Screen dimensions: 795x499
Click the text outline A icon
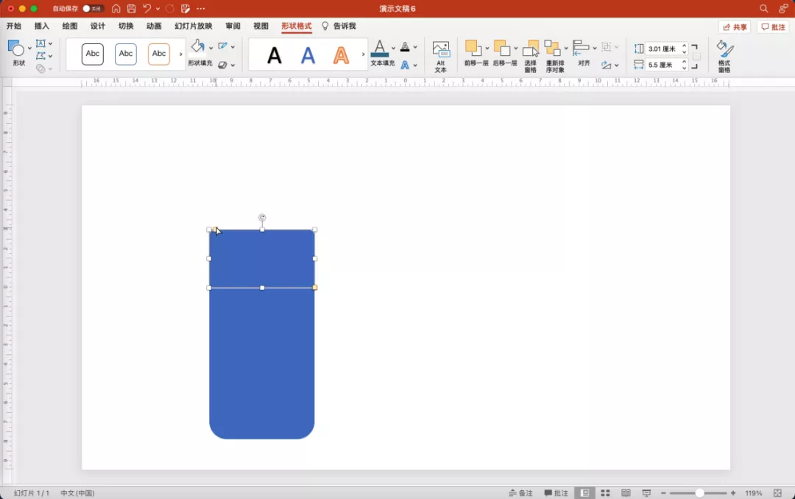tap(405, 47)
